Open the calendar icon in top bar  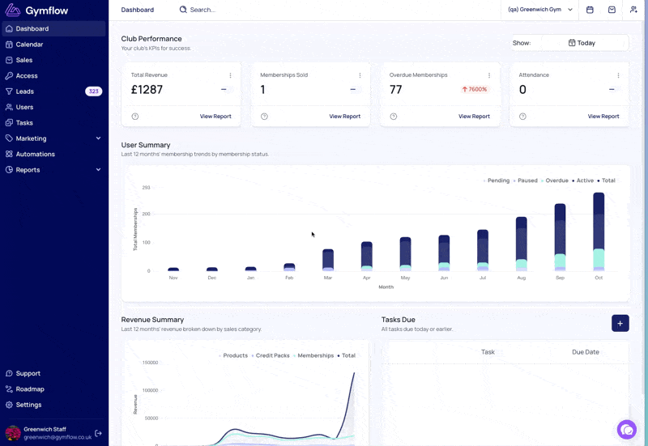(x=590, y=10)
